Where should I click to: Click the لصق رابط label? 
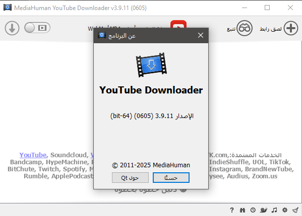271,29
